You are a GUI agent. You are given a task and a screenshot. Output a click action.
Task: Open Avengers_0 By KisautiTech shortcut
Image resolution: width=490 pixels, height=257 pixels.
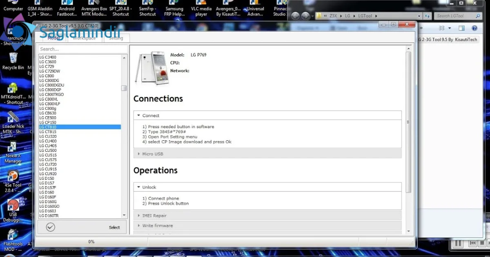click(228, 8)
